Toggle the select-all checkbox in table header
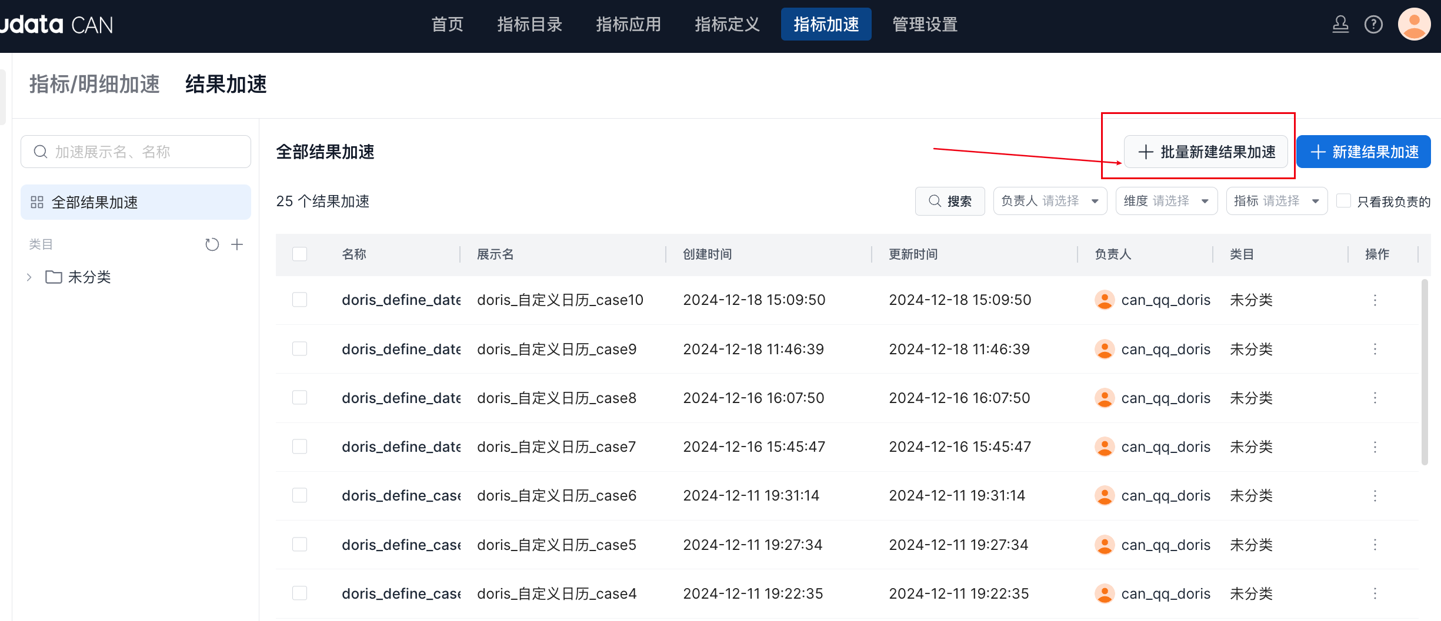1441x621 pixels. [x=300, y=254]
